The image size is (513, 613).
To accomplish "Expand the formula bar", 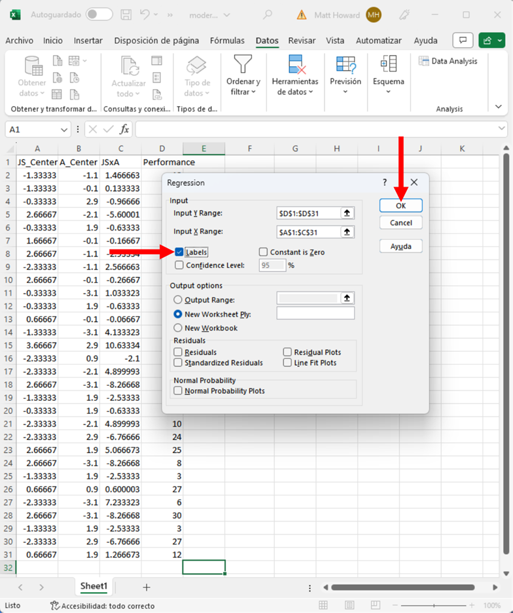I will 501,129.
